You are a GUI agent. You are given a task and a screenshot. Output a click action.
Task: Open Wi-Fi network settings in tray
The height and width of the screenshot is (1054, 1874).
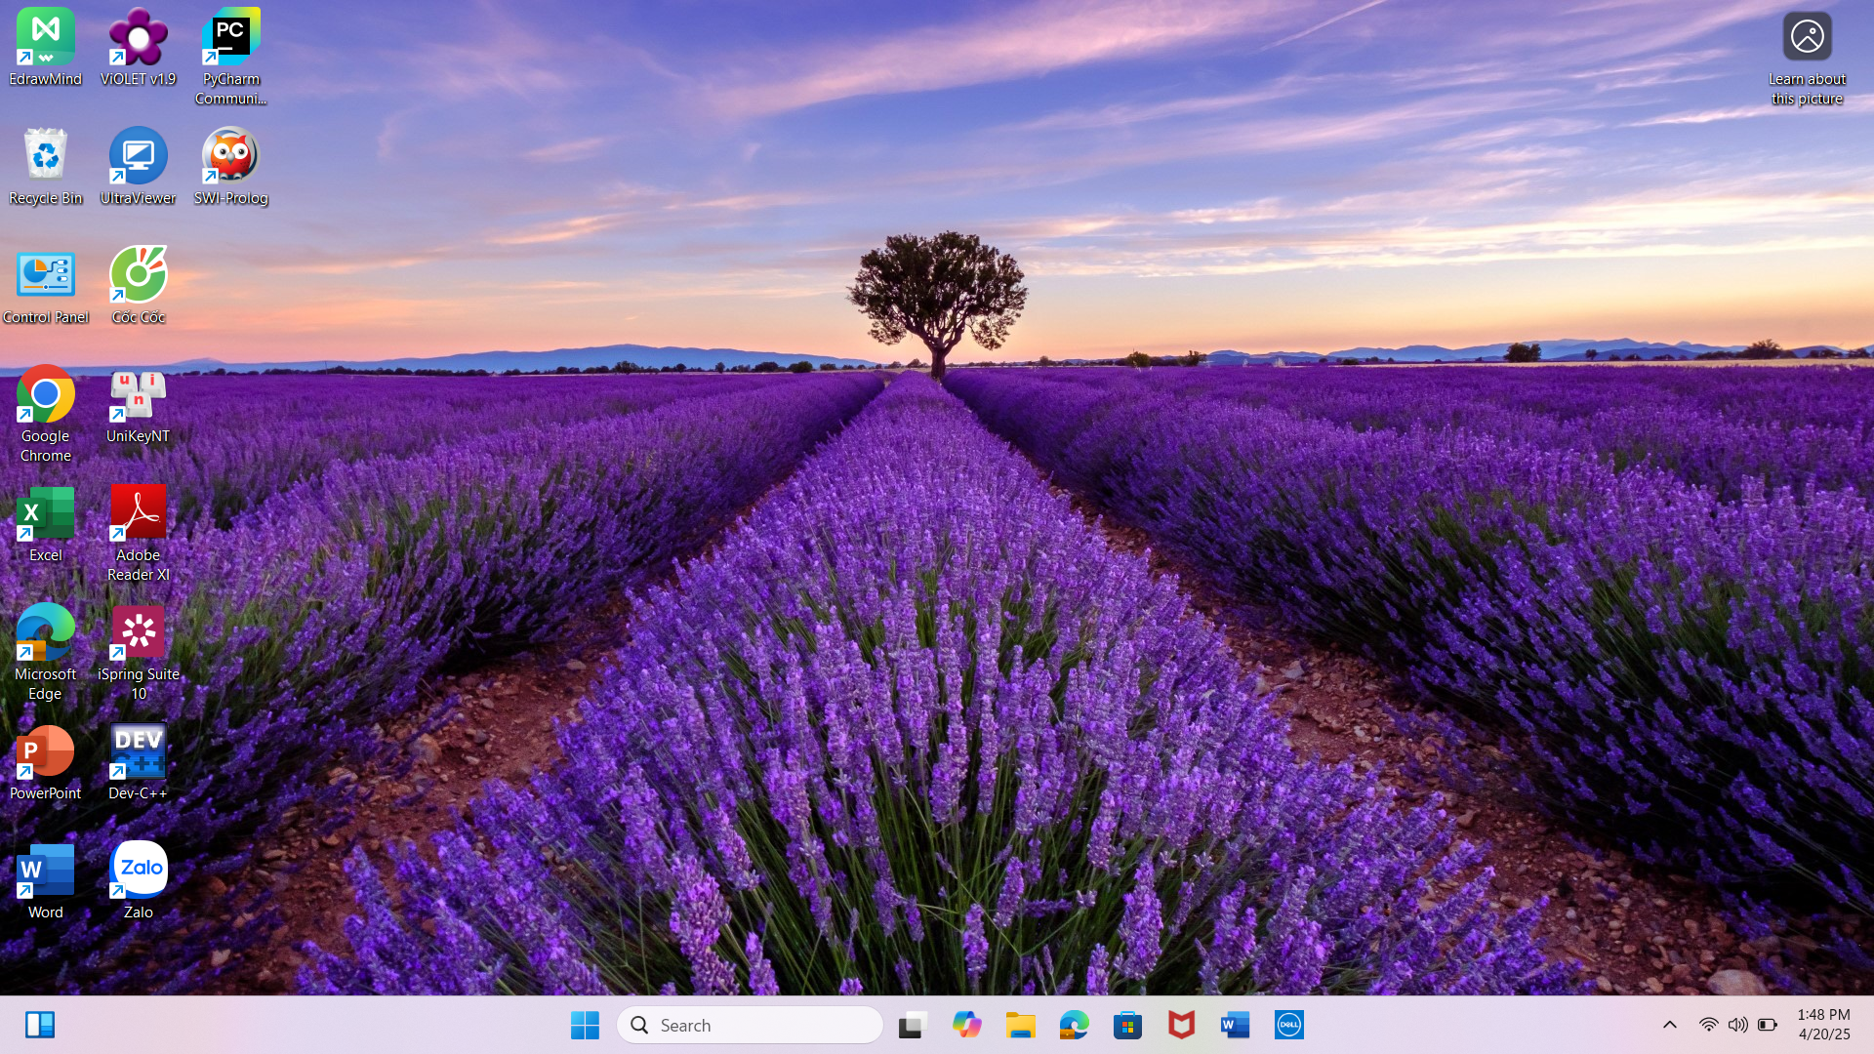coord(1709,1025)
